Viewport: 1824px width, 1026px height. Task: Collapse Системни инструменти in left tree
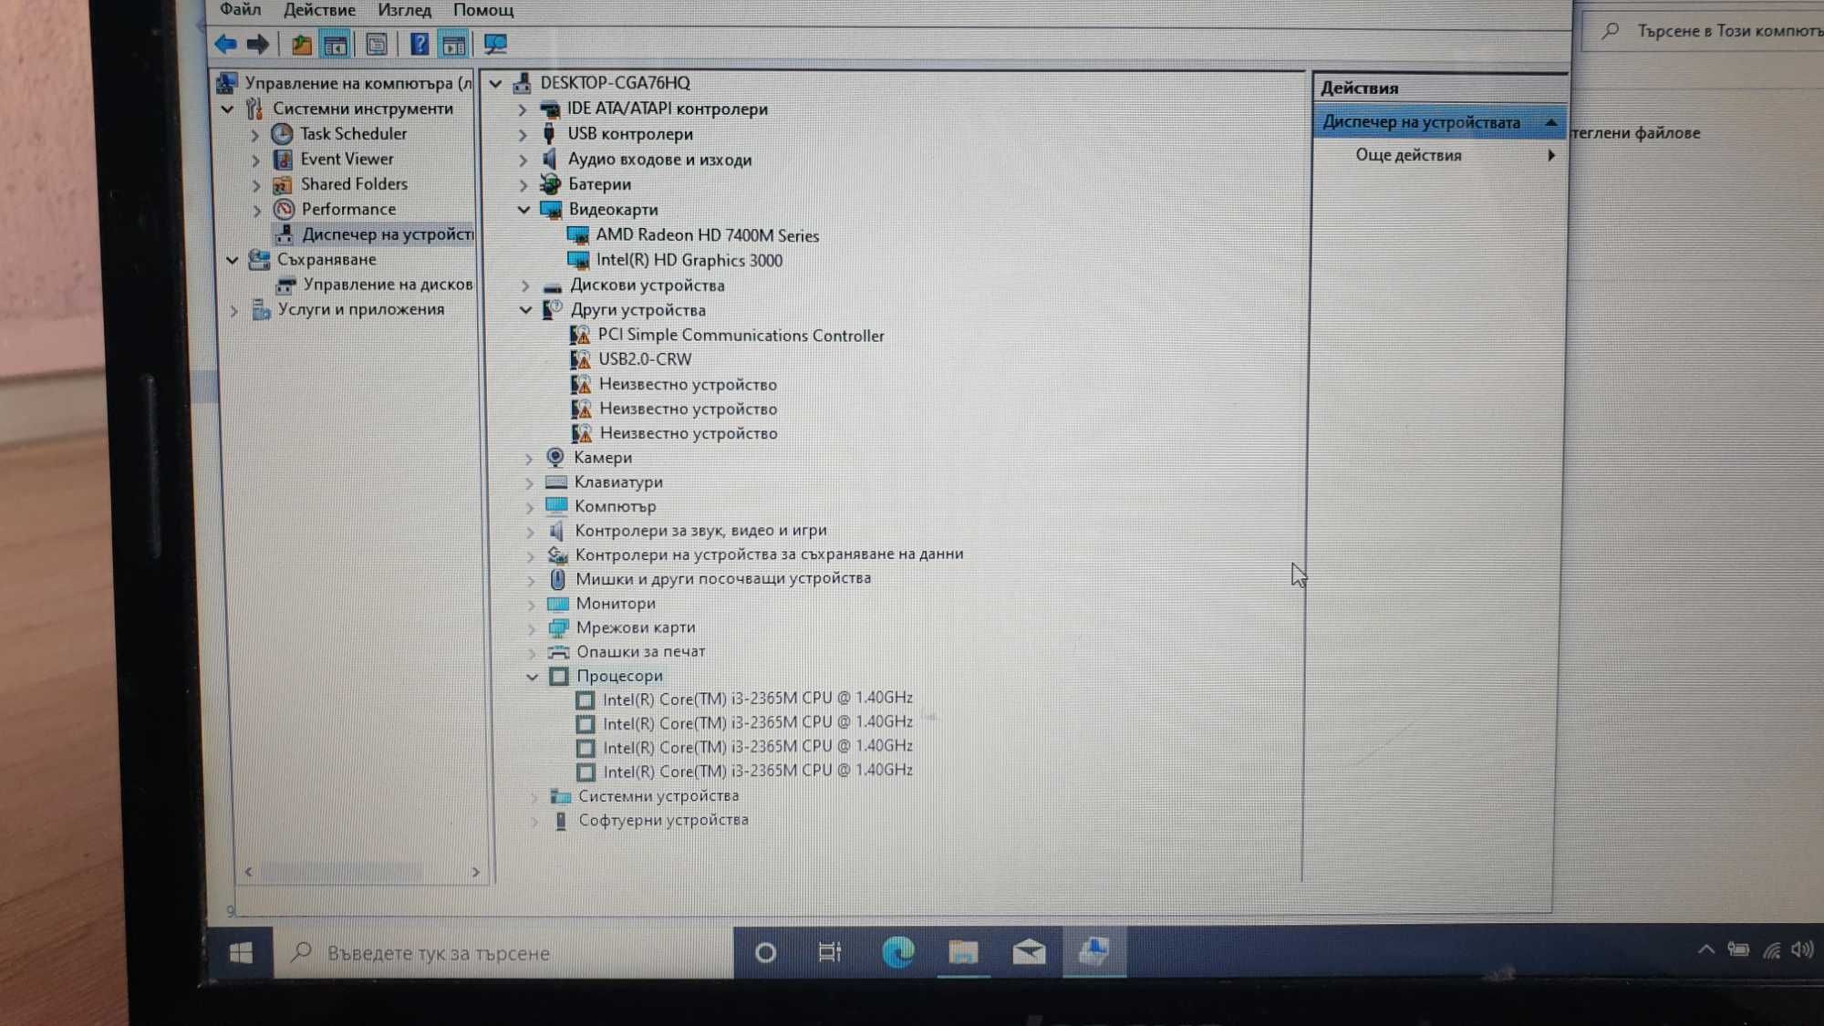tap(228, 109)
